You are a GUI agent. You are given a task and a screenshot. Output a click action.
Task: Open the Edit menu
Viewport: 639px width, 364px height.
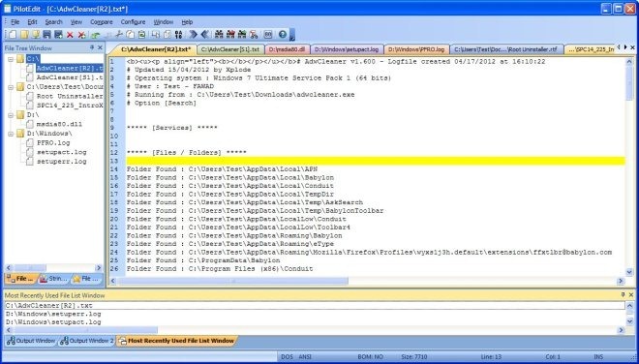[32, 22]
